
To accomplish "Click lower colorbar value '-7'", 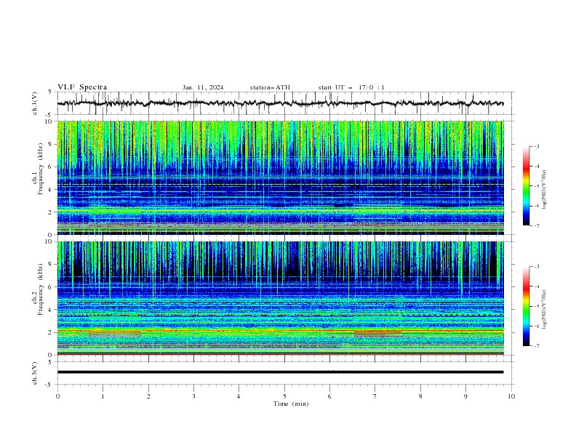I will pos(537,346).
